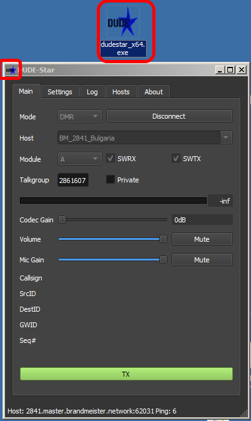The height and width of the screenshot is (421, 251).
Task: Toggle the SWRX checkbox
Action: pos(111,159)
